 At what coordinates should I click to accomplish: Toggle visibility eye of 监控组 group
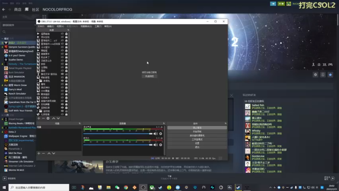click(62, 111)
